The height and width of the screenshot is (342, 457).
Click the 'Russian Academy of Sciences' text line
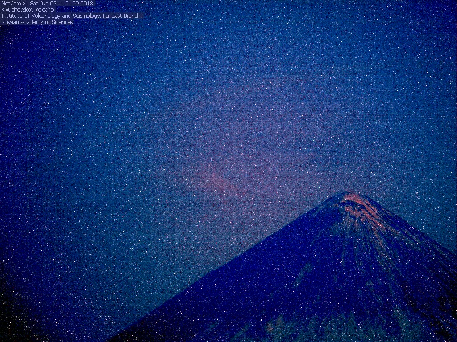click(37, 22)
